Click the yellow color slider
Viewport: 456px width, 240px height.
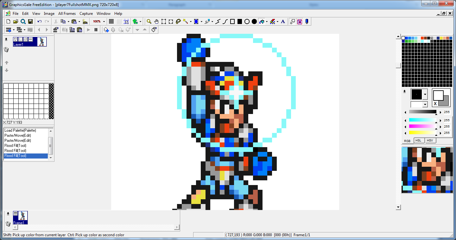tap(423, 133)
